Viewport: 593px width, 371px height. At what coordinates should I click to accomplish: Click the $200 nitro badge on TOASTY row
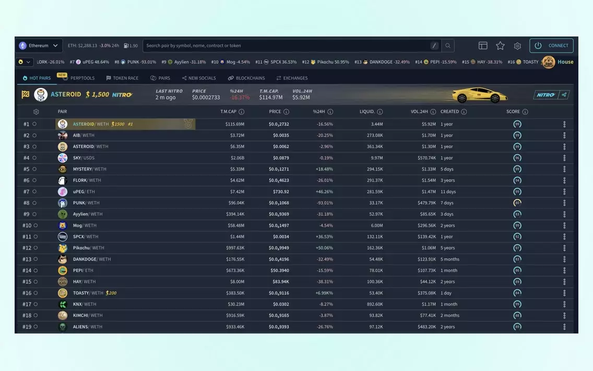[111, 293]
